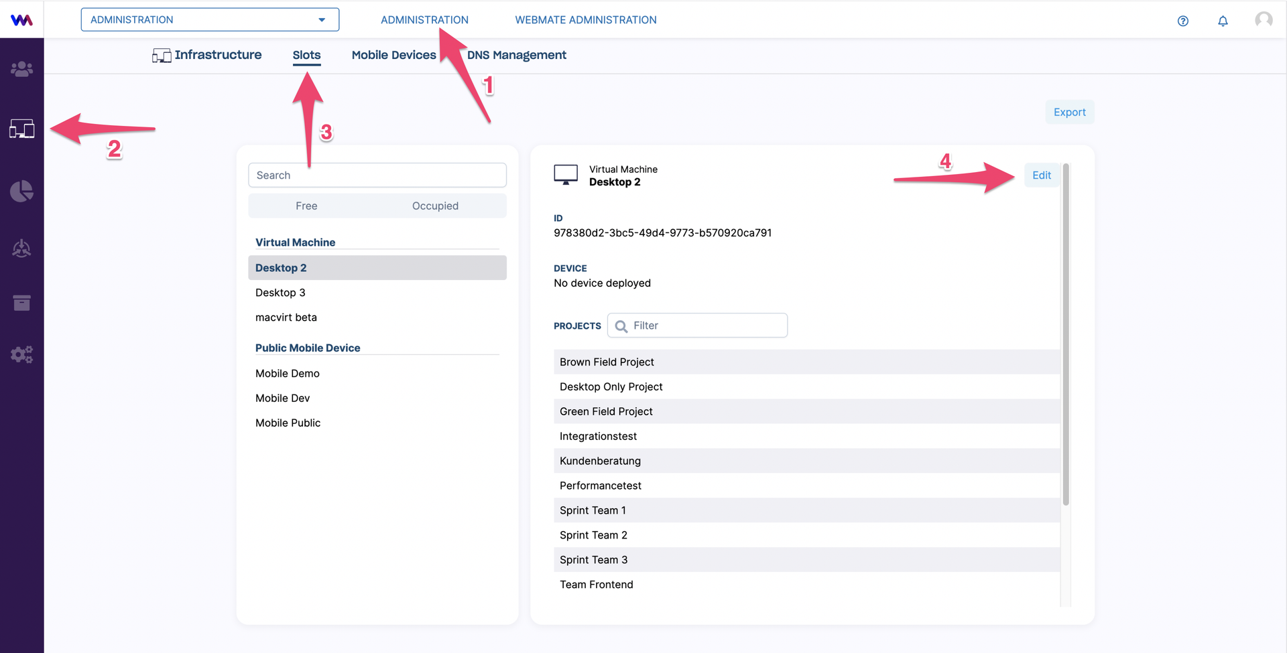Click the Brown Field Project row
The width and height of the screenshot is (1287, 653).
807,362
